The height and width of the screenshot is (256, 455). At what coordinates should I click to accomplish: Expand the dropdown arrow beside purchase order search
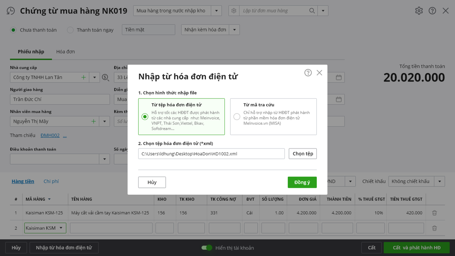[x=323, y=11]
